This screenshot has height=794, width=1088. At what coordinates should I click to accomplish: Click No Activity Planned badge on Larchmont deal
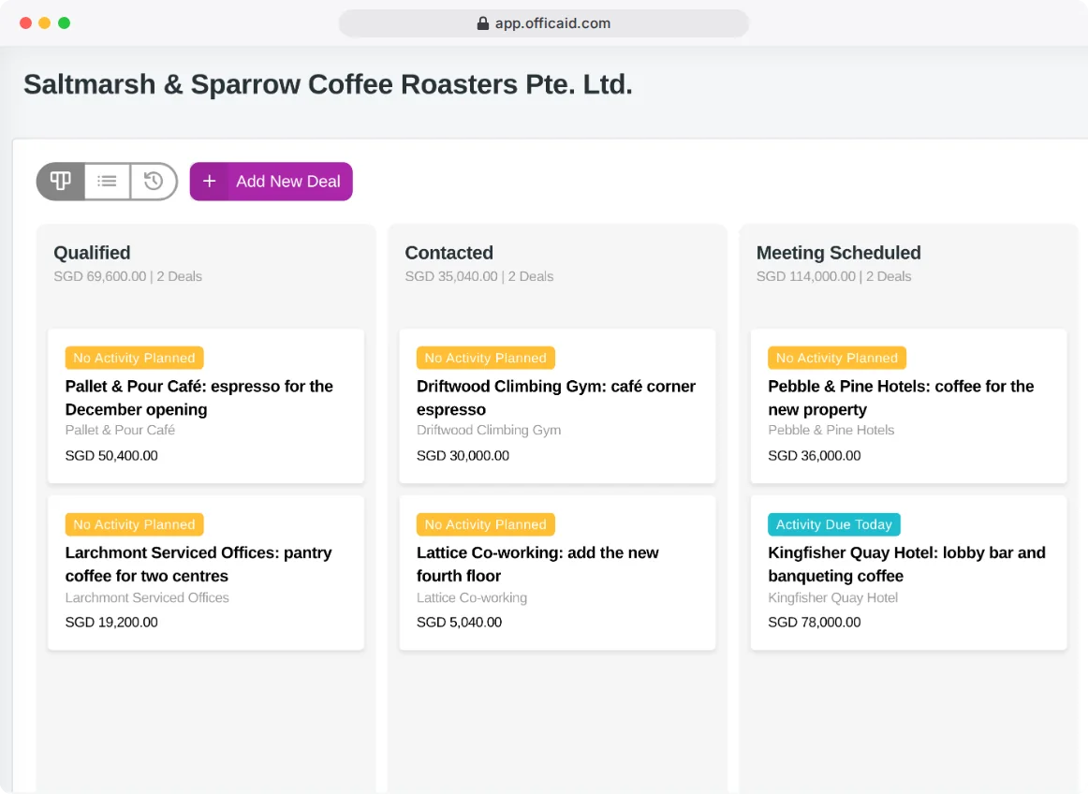coord(135,524)
